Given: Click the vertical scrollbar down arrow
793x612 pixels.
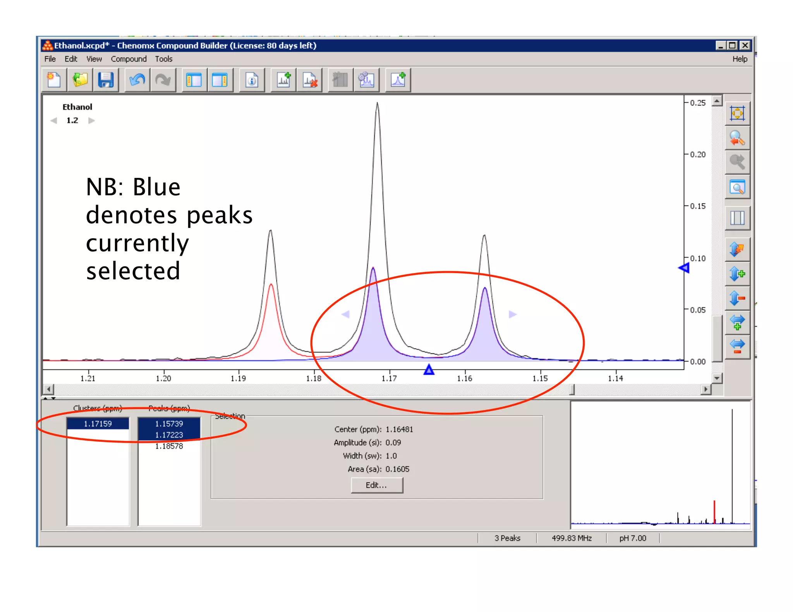Looking at the screenshot, I should click(x=717, y=378).
